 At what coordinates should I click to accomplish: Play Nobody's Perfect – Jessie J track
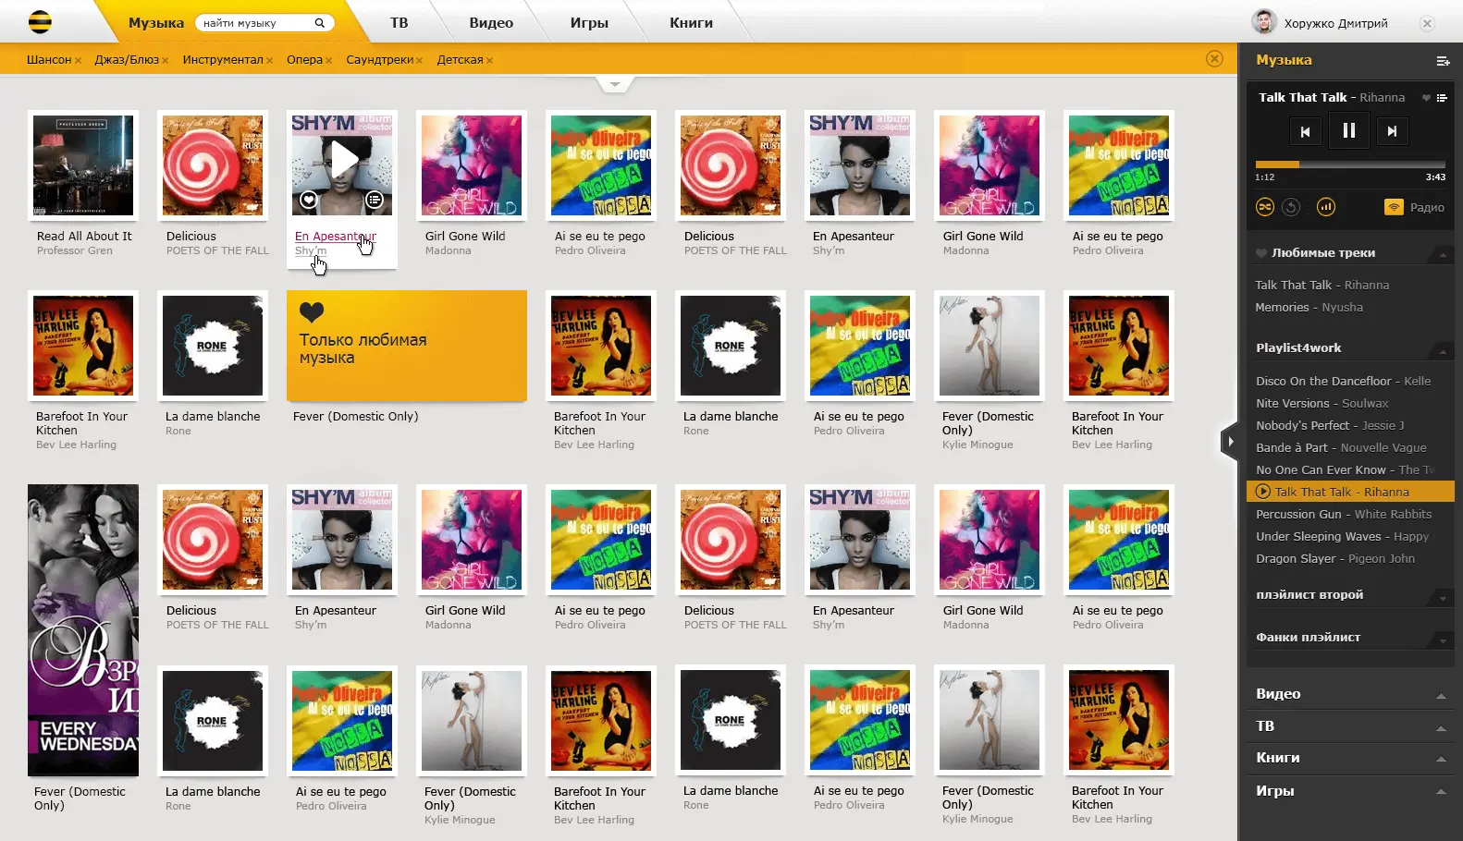[1330, 425]
